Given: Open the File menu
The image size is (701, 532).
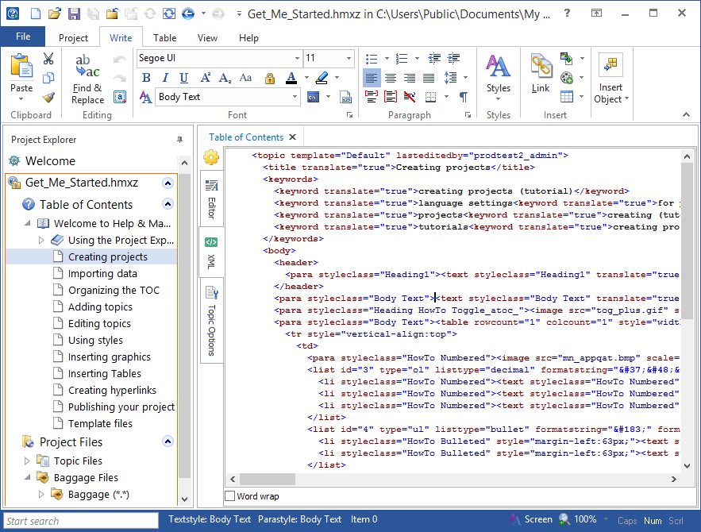Looking at the screenshot, I should (x=23, y=37).
